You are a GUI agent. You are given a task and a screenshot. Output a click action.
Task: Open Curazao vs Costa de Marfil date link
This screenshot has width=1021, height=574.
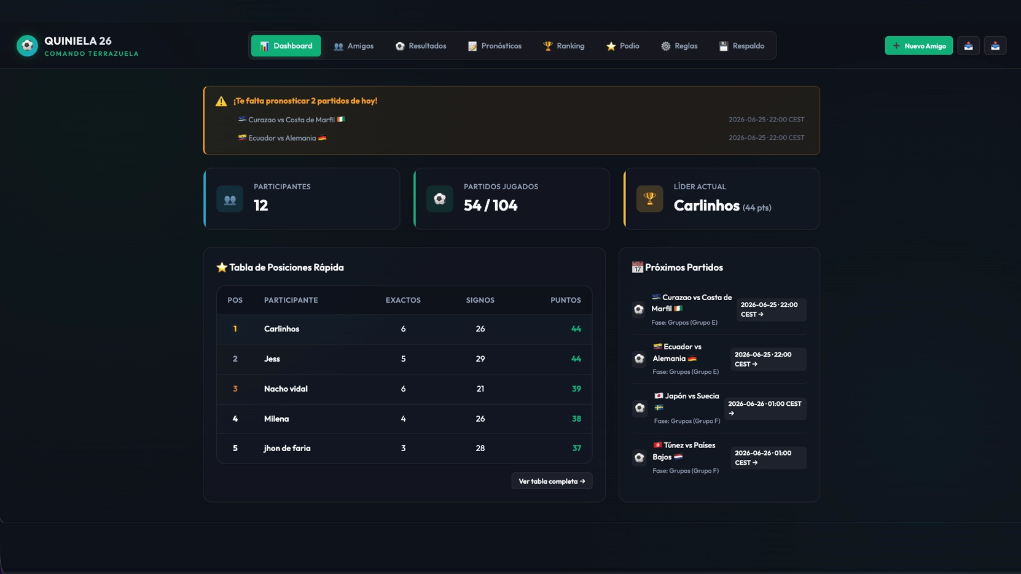[x=771, y=309]
